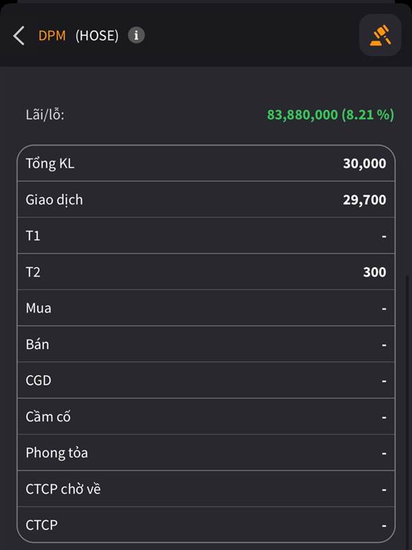Click the vertical scrollbar on right edge
412x550 pixels.
(x=407, y=412)
